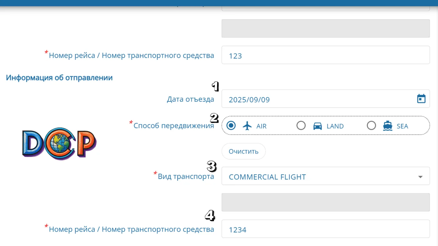
Task: Select the LAND travel mode radio button
Action: pos(301,125)
